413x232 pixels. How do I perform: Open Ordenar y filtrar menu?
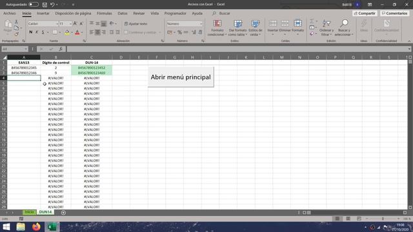[327, 28]
